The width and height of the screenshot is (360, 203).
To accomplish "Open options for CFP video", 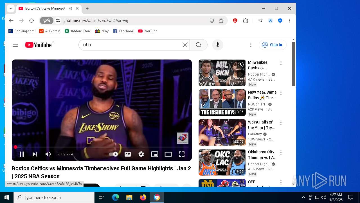I will pyautogui.click(x=281, y=182).
